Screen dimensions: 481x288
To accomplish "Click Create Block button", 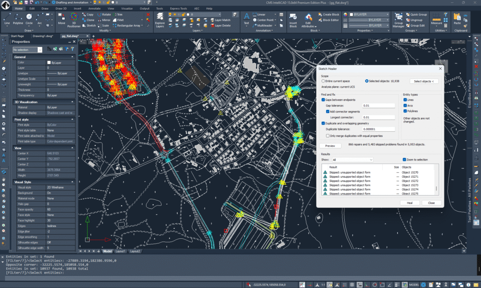I will 328,15.
